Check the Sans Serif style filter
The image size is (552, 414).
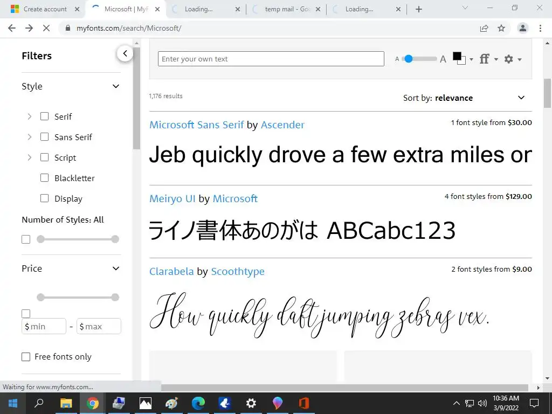tap(44, 136)
